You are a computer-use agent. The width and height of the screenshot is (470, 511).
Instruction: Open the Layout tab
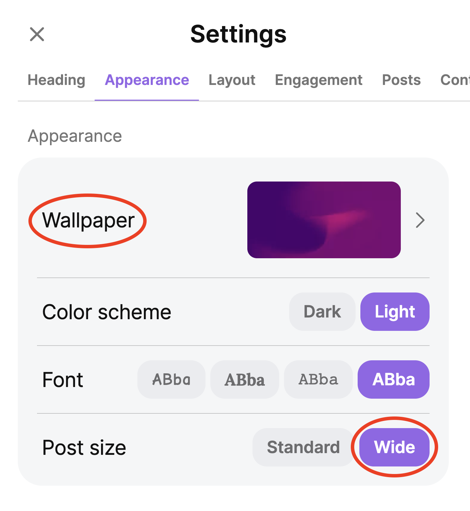232,80
